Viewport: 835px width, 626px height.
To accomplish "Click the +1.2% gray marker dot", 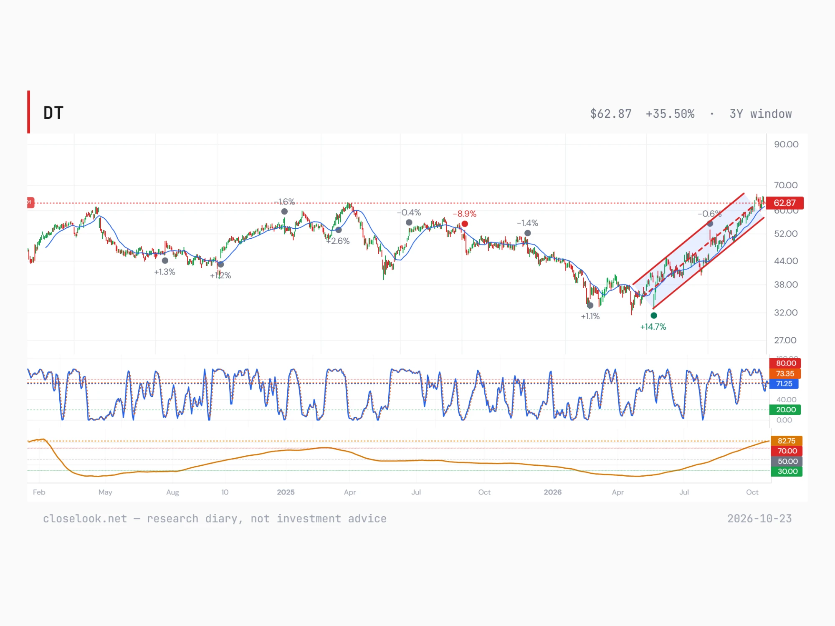I will pos(221,265).
